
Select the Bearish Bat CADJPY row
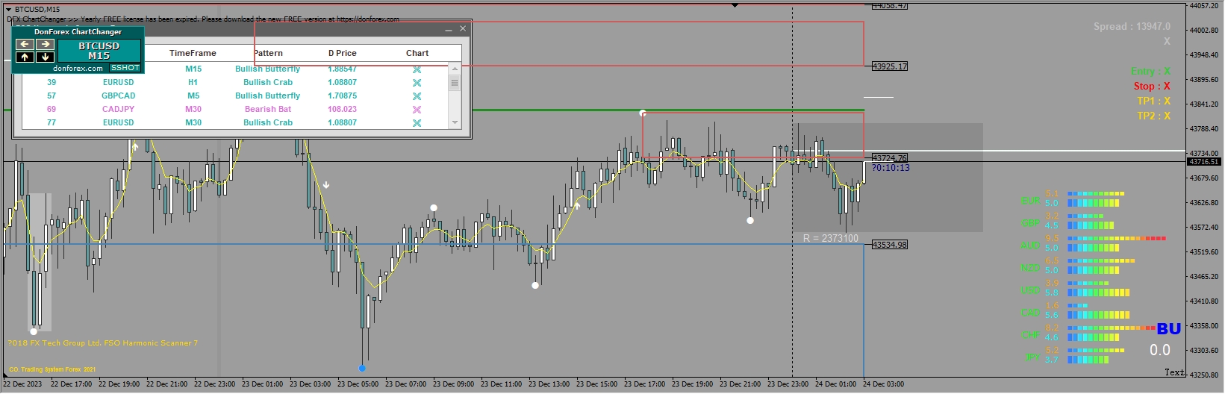pos(268,109)
